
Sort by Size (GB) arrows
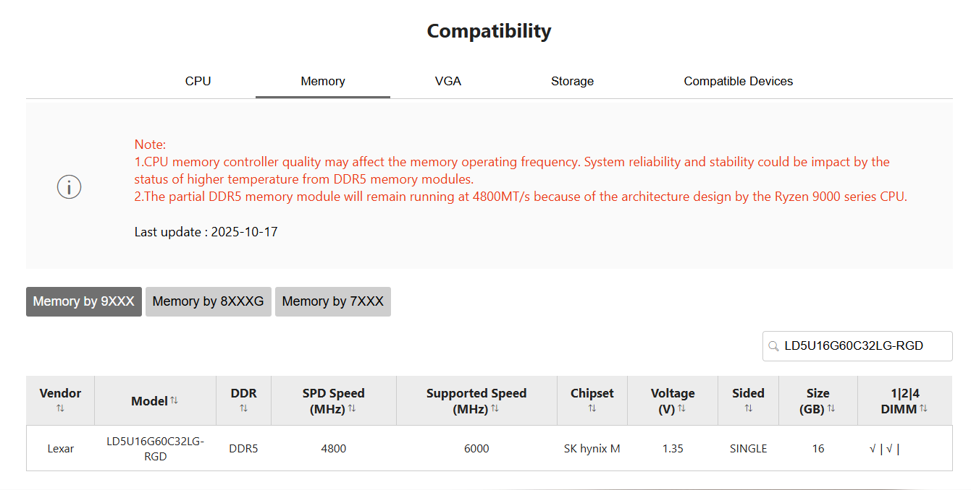pos(831,408)
